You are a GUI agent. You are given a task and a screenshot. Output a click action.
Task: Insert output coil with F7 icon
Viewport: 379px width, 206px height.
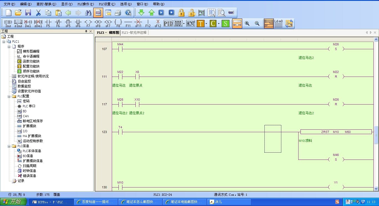coord(88,24)
